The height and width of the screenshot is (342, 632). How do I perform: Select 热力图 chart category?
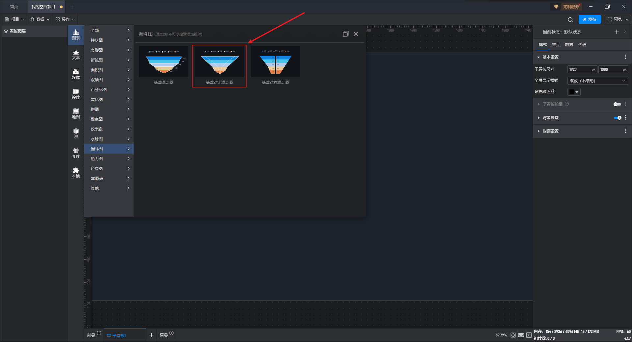[x=109, y=159]
